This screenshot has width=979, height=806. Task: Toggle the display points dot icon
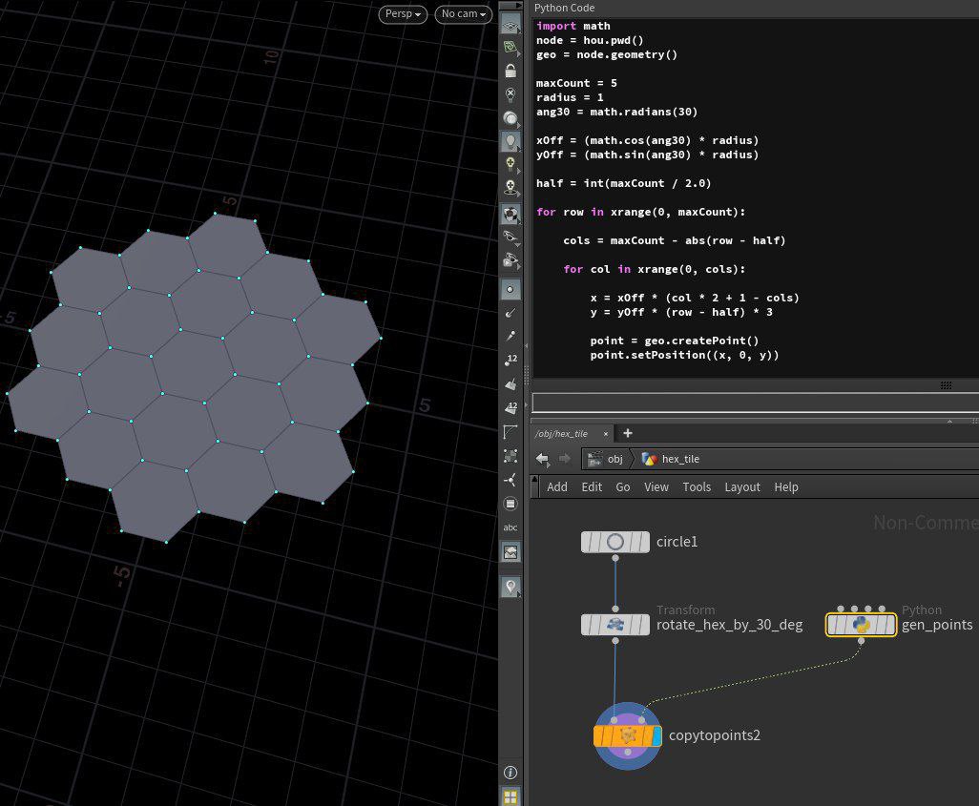pyautogui.click(x=510, y=289)
